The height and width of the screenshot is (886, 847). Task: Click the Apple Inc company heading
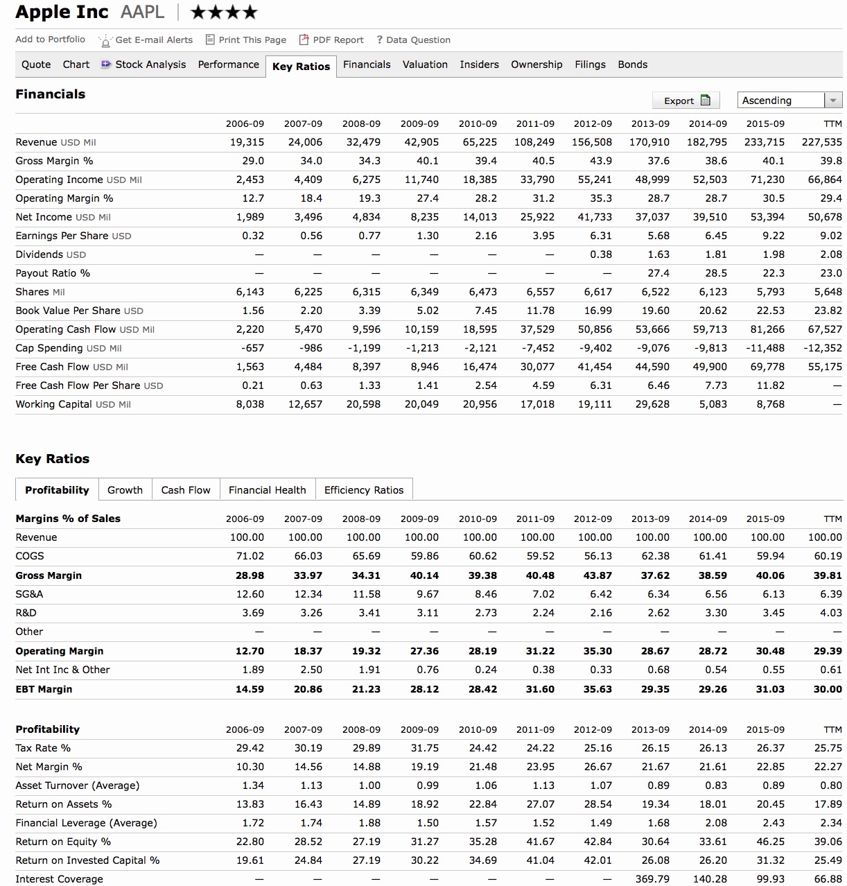click(x=62, y=12)
